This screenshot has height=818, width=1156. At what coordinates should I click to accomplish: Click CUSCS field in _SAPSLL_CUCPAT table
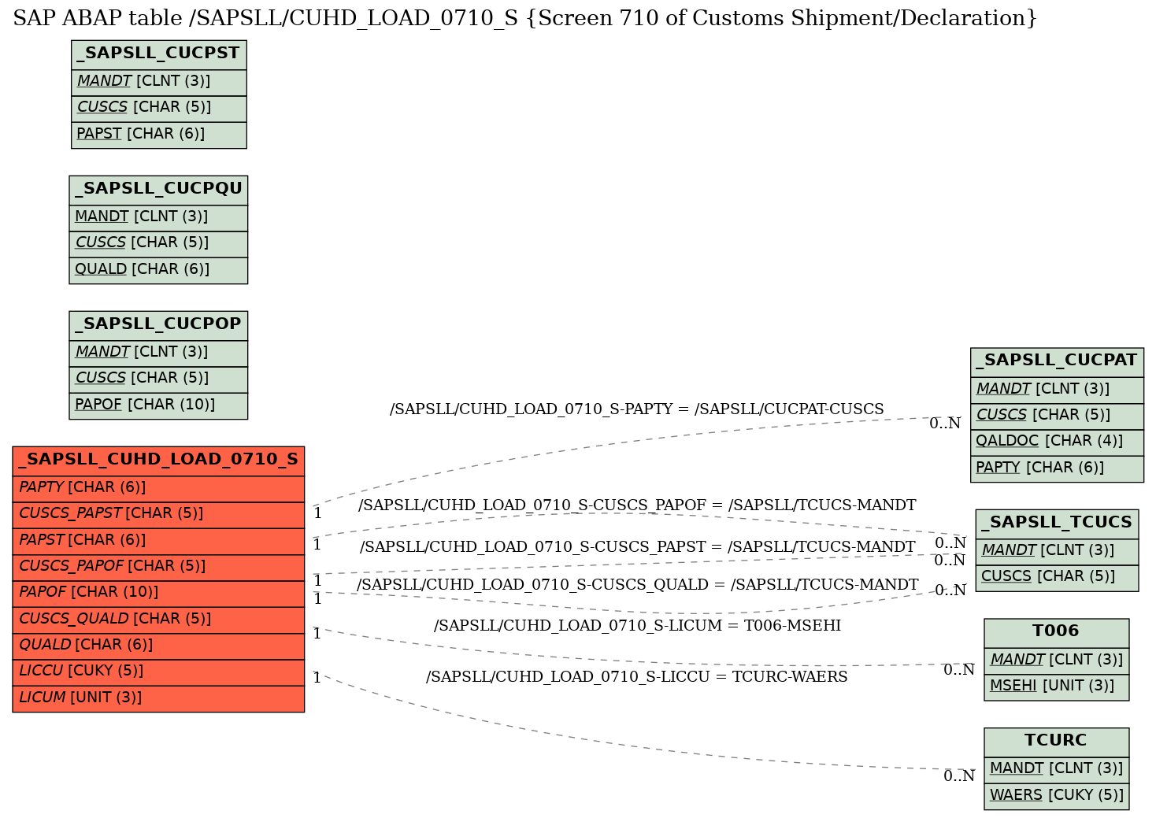pyautogui.click(x=1057, y=416)
